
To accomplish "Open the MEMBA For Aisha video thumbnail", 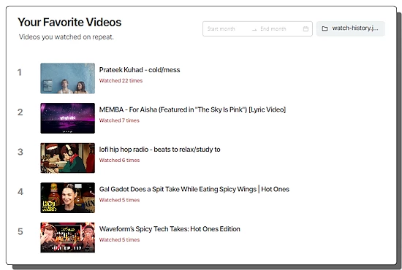I will tap(68, 118).
